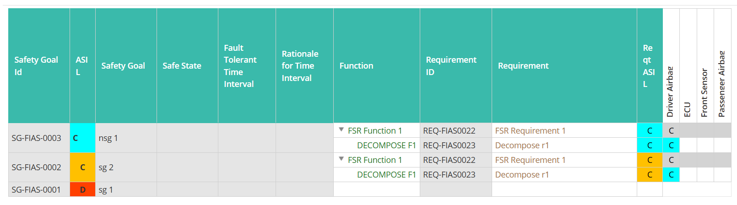The width and height of the screenshot is (737, 205).
Task: Click the cyan ASIL C cell of SG-FIAS-0003
Action: coord(82,138)
